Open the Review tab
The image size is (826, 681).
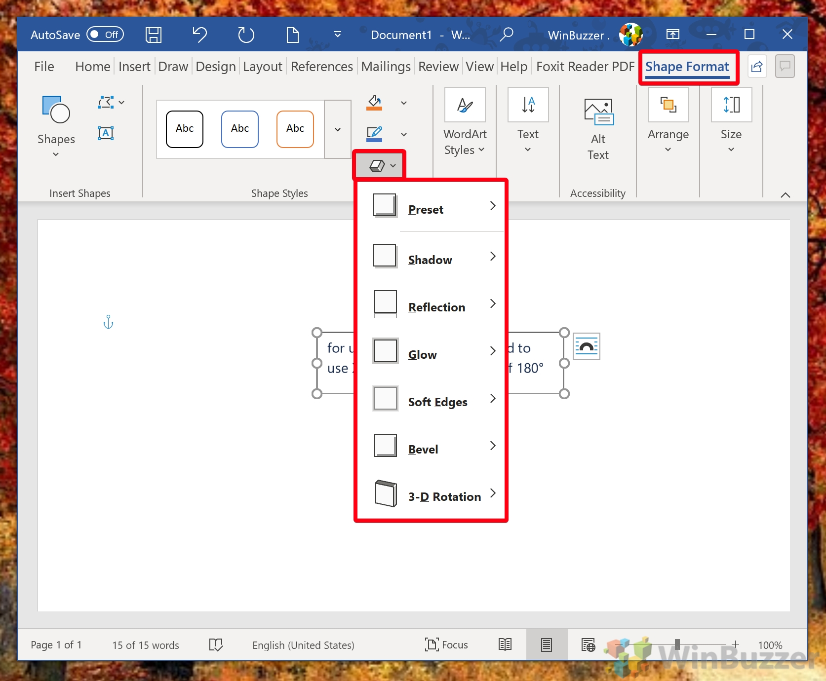pyautogui.click(x=438, y=67)
